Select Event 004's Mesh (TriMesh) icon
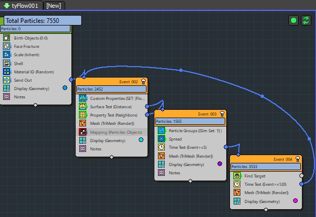 point(237,193)
